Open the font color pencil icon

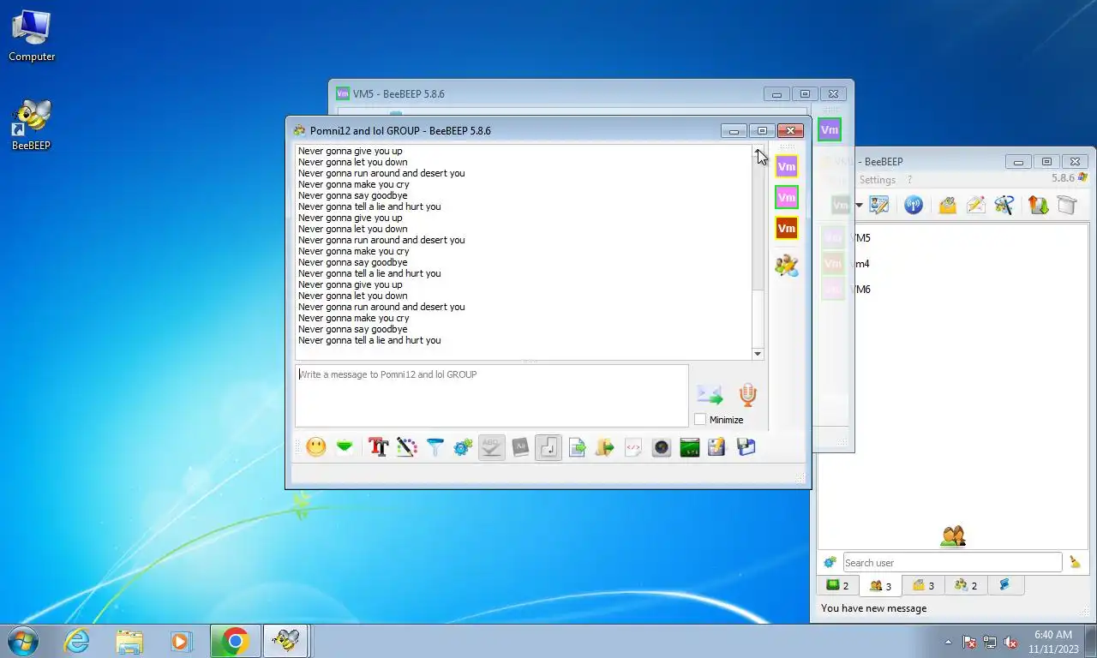(406, 447)
